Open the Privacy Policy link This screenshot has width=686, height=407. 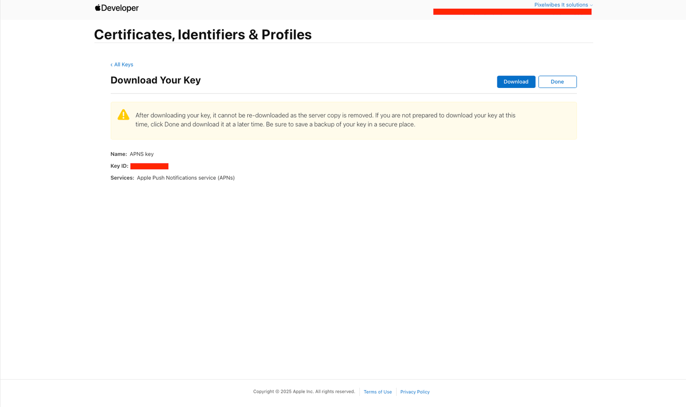415,392
